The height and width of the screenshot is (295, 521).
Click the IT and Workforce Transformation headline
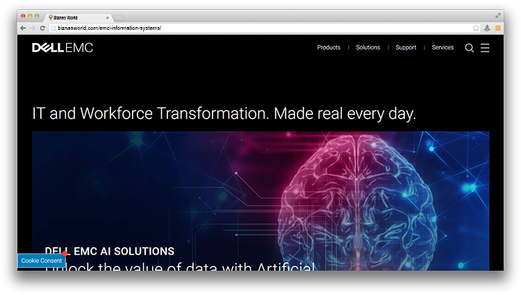point(224,113)
